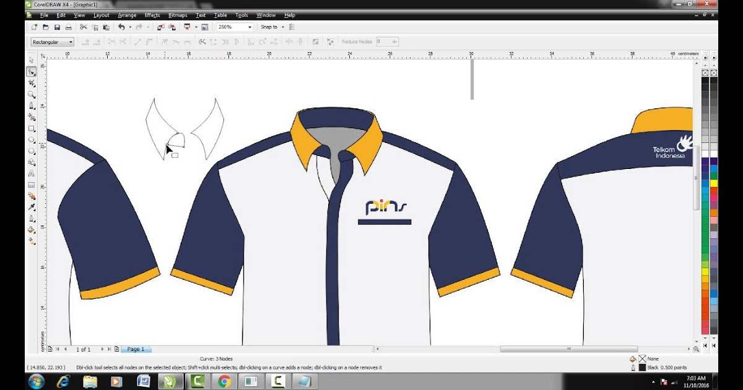This screenshot has height=390, width=743.
Task: Click the Undo arrow icon
Action: [121, 27]
